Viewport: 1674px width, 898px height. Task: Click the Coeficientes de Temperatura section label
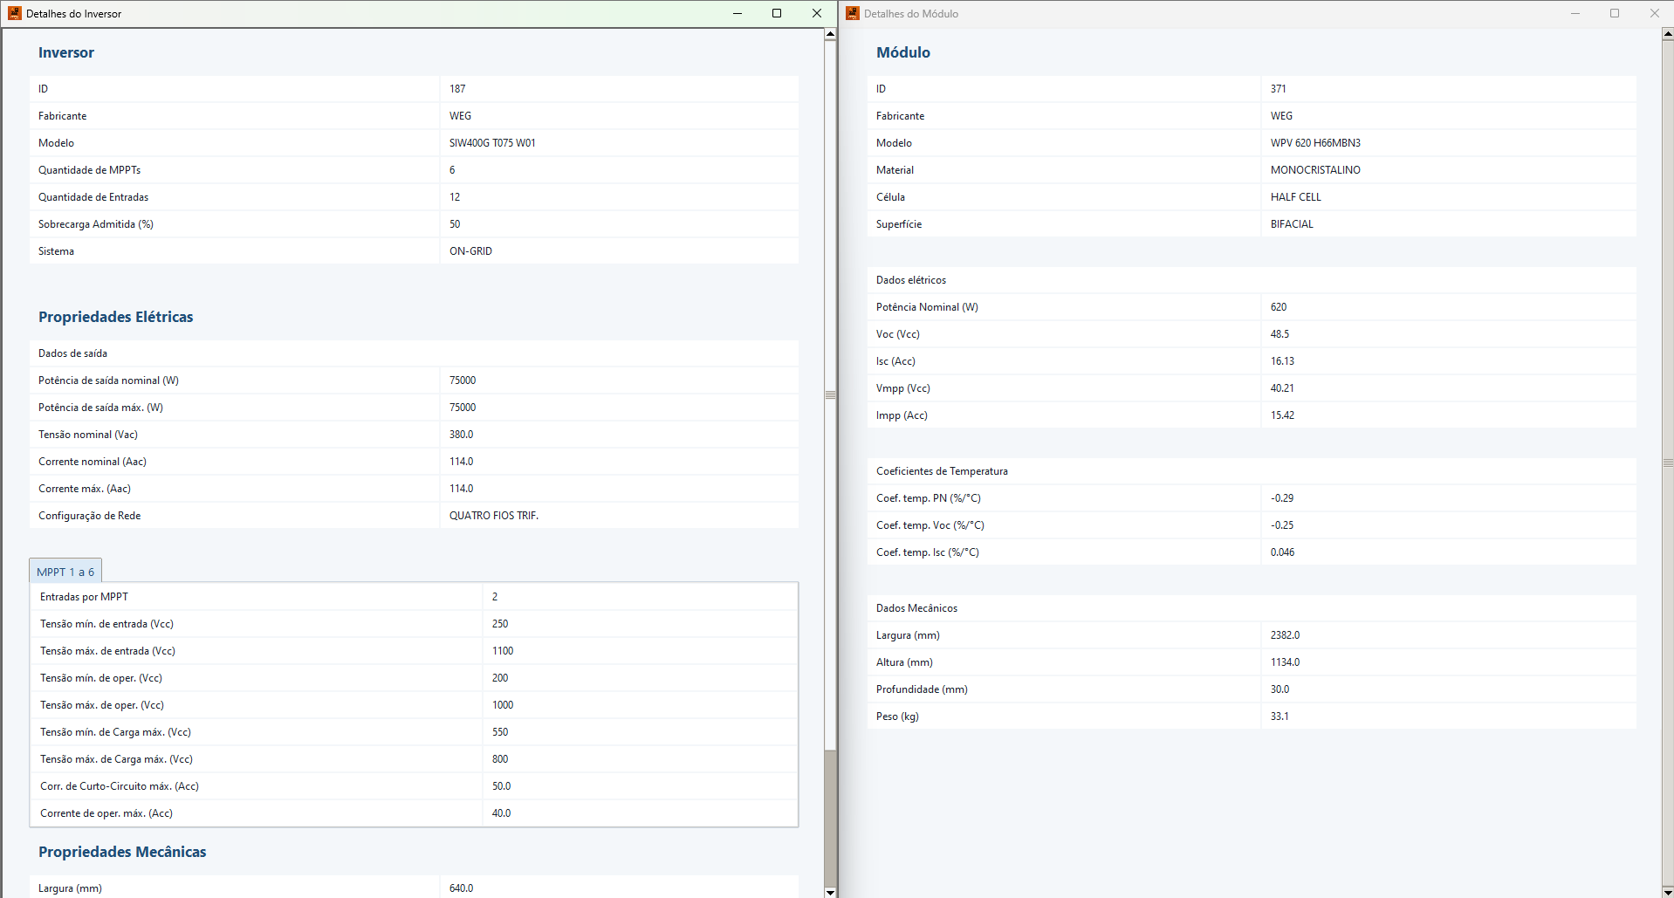coord(942,470)
